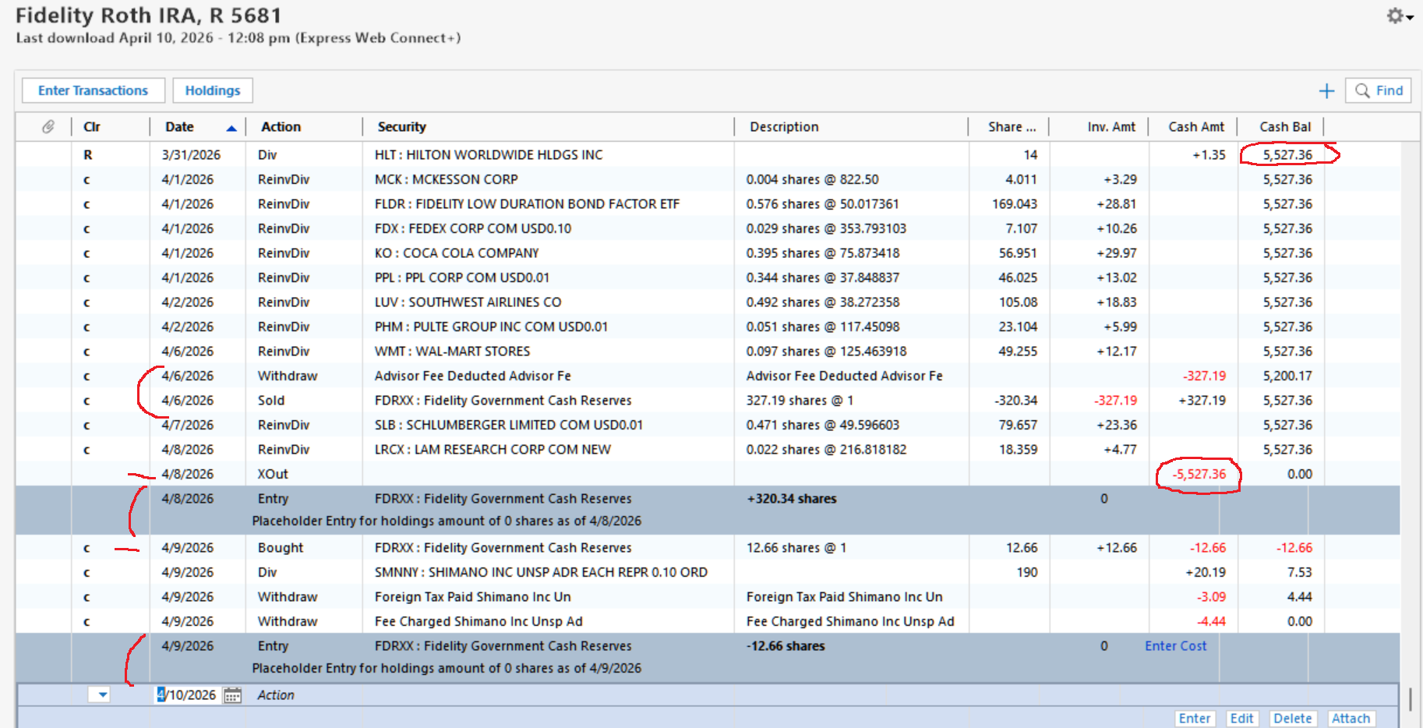Click the Shares column header
Image resolution: width=1423 pixels, height=728 pixels.
pyautogui.click(x=1012, y=126)
